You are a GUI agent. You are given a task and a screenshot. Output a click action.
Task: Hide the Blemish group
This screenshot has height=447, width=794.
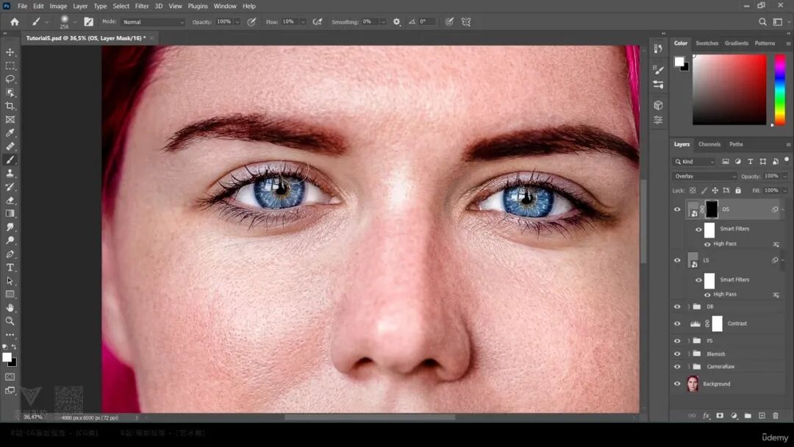coord(677,354)
